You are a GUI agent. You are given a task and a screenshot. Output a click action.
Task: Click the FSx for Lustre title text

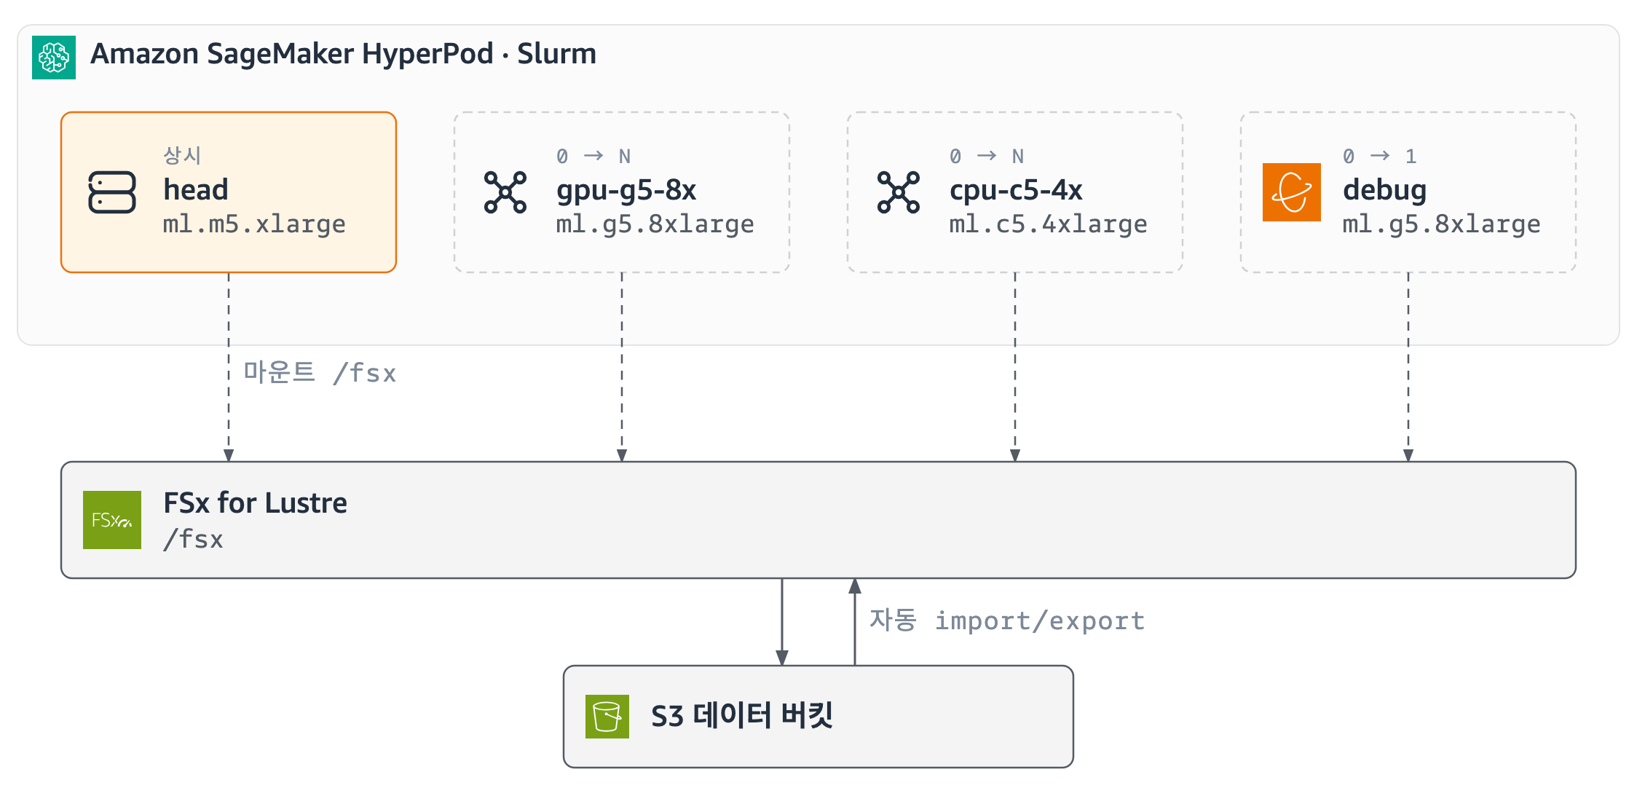(255, 503)
